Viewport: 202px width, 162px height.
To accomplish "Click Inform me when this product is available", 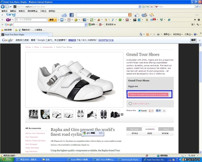I will [148, 95].
